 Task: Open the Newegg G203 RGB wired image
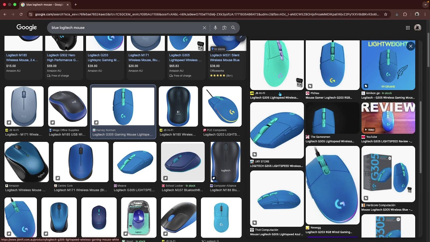[x=333, y=185]
